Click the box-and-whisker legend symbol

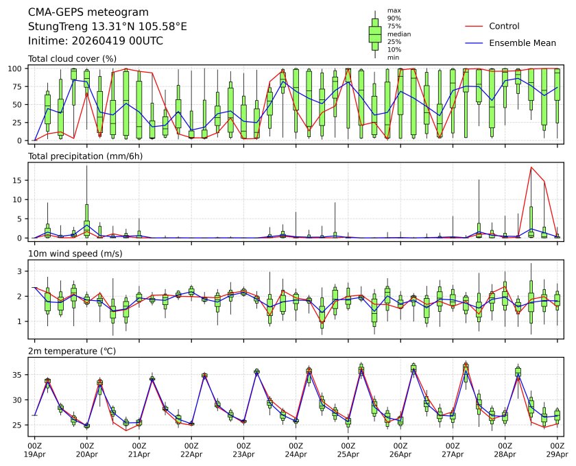pyautogui.click(x=375, y=34)
